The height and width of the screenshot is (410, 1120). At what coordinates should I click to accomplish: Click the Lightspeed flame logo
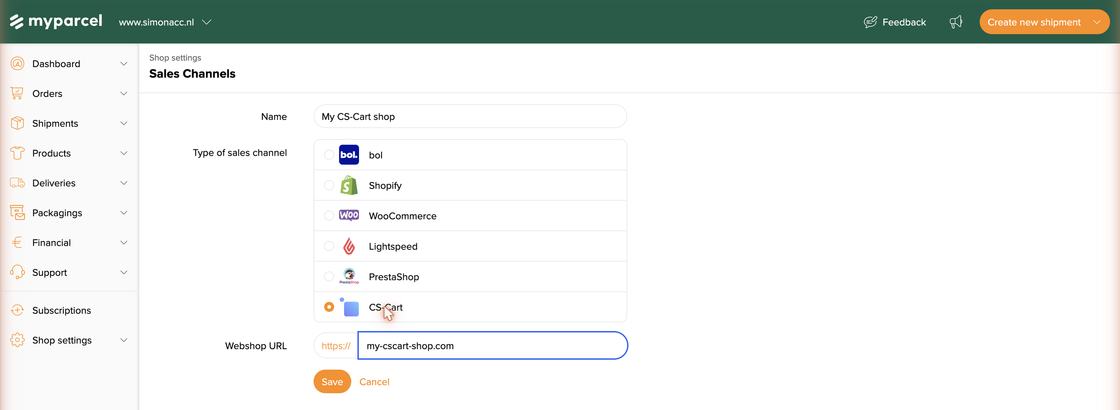point(349,246)
